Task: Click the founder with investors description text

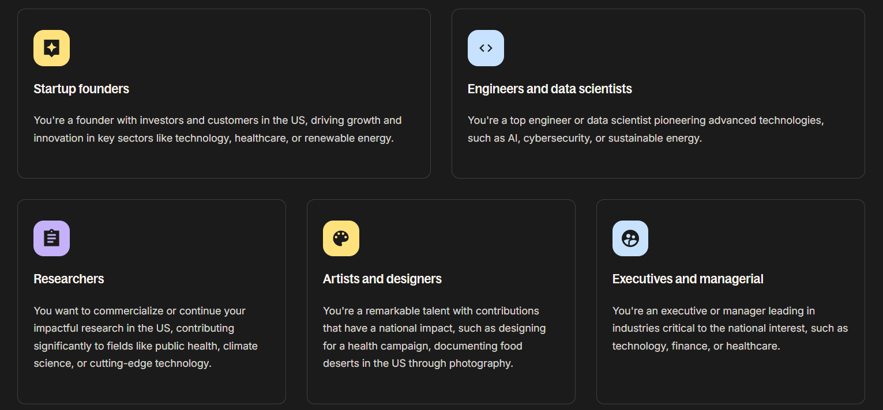Action: [217, 130]
